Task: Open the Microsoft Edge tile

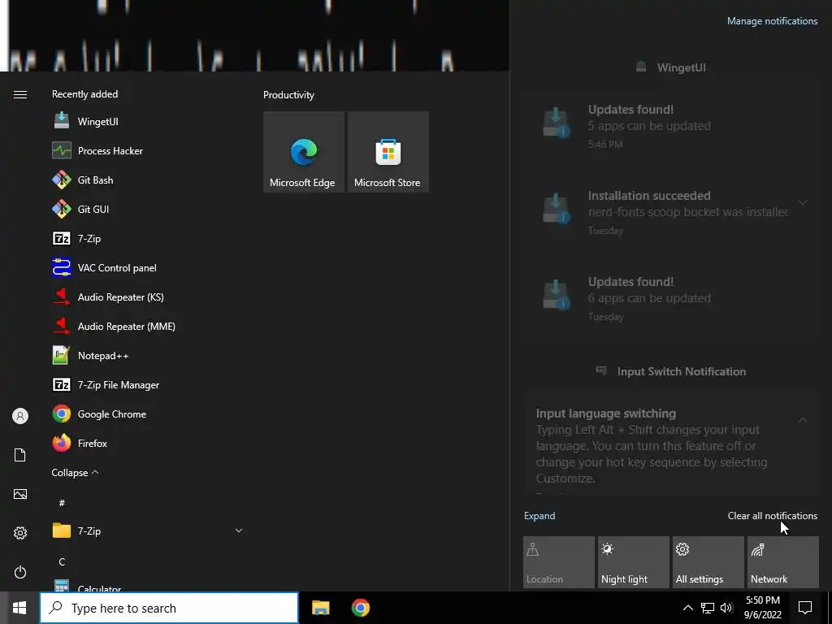Action: tap(304, 152)
